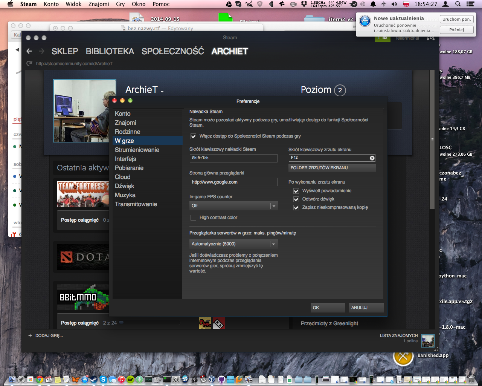This screenshot has width=482, height=386.
Task: Open second 8BitMMO achievement dice icon
Action: pyautogui.click(x=219, y=323)
